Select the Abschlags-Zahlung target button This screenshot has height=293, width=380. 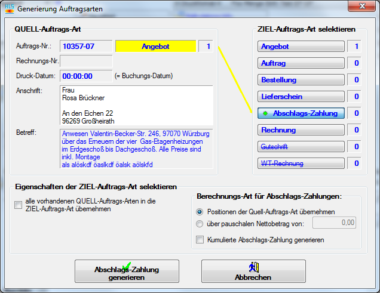[x=301, y=113]
